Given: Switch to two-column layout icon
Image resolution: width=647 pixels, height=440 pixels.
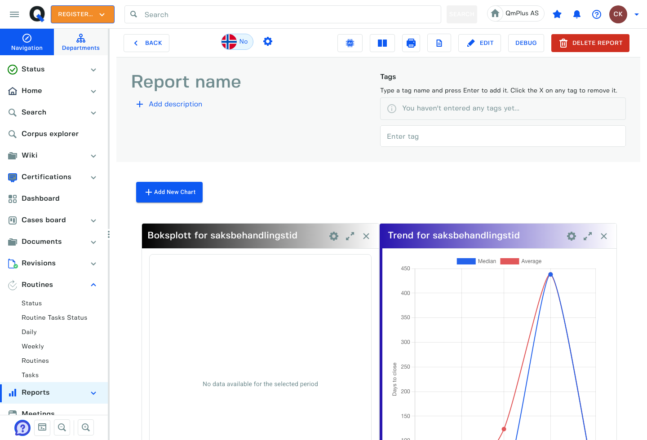Looking at the screenshot, I should click(382, 43).
